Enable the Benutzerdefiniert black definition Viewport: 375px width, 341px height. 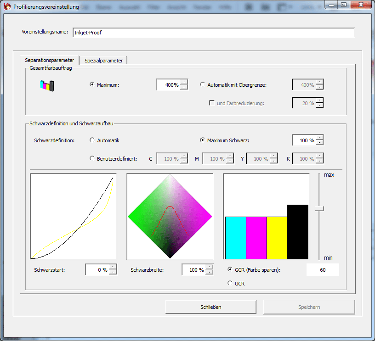coord(92,159)
